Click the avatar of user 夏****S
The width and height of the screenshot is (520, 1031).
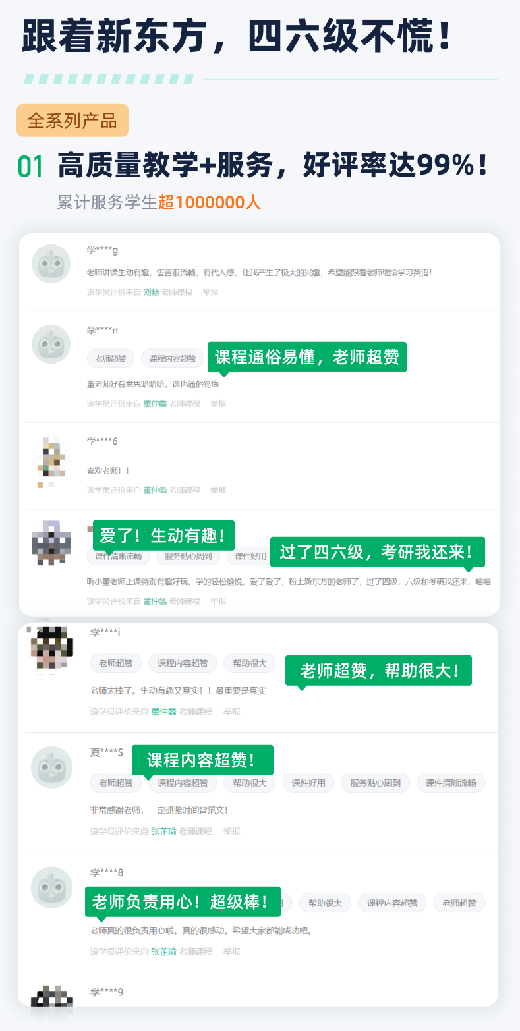pyautogui.click(x=52, y=767)
